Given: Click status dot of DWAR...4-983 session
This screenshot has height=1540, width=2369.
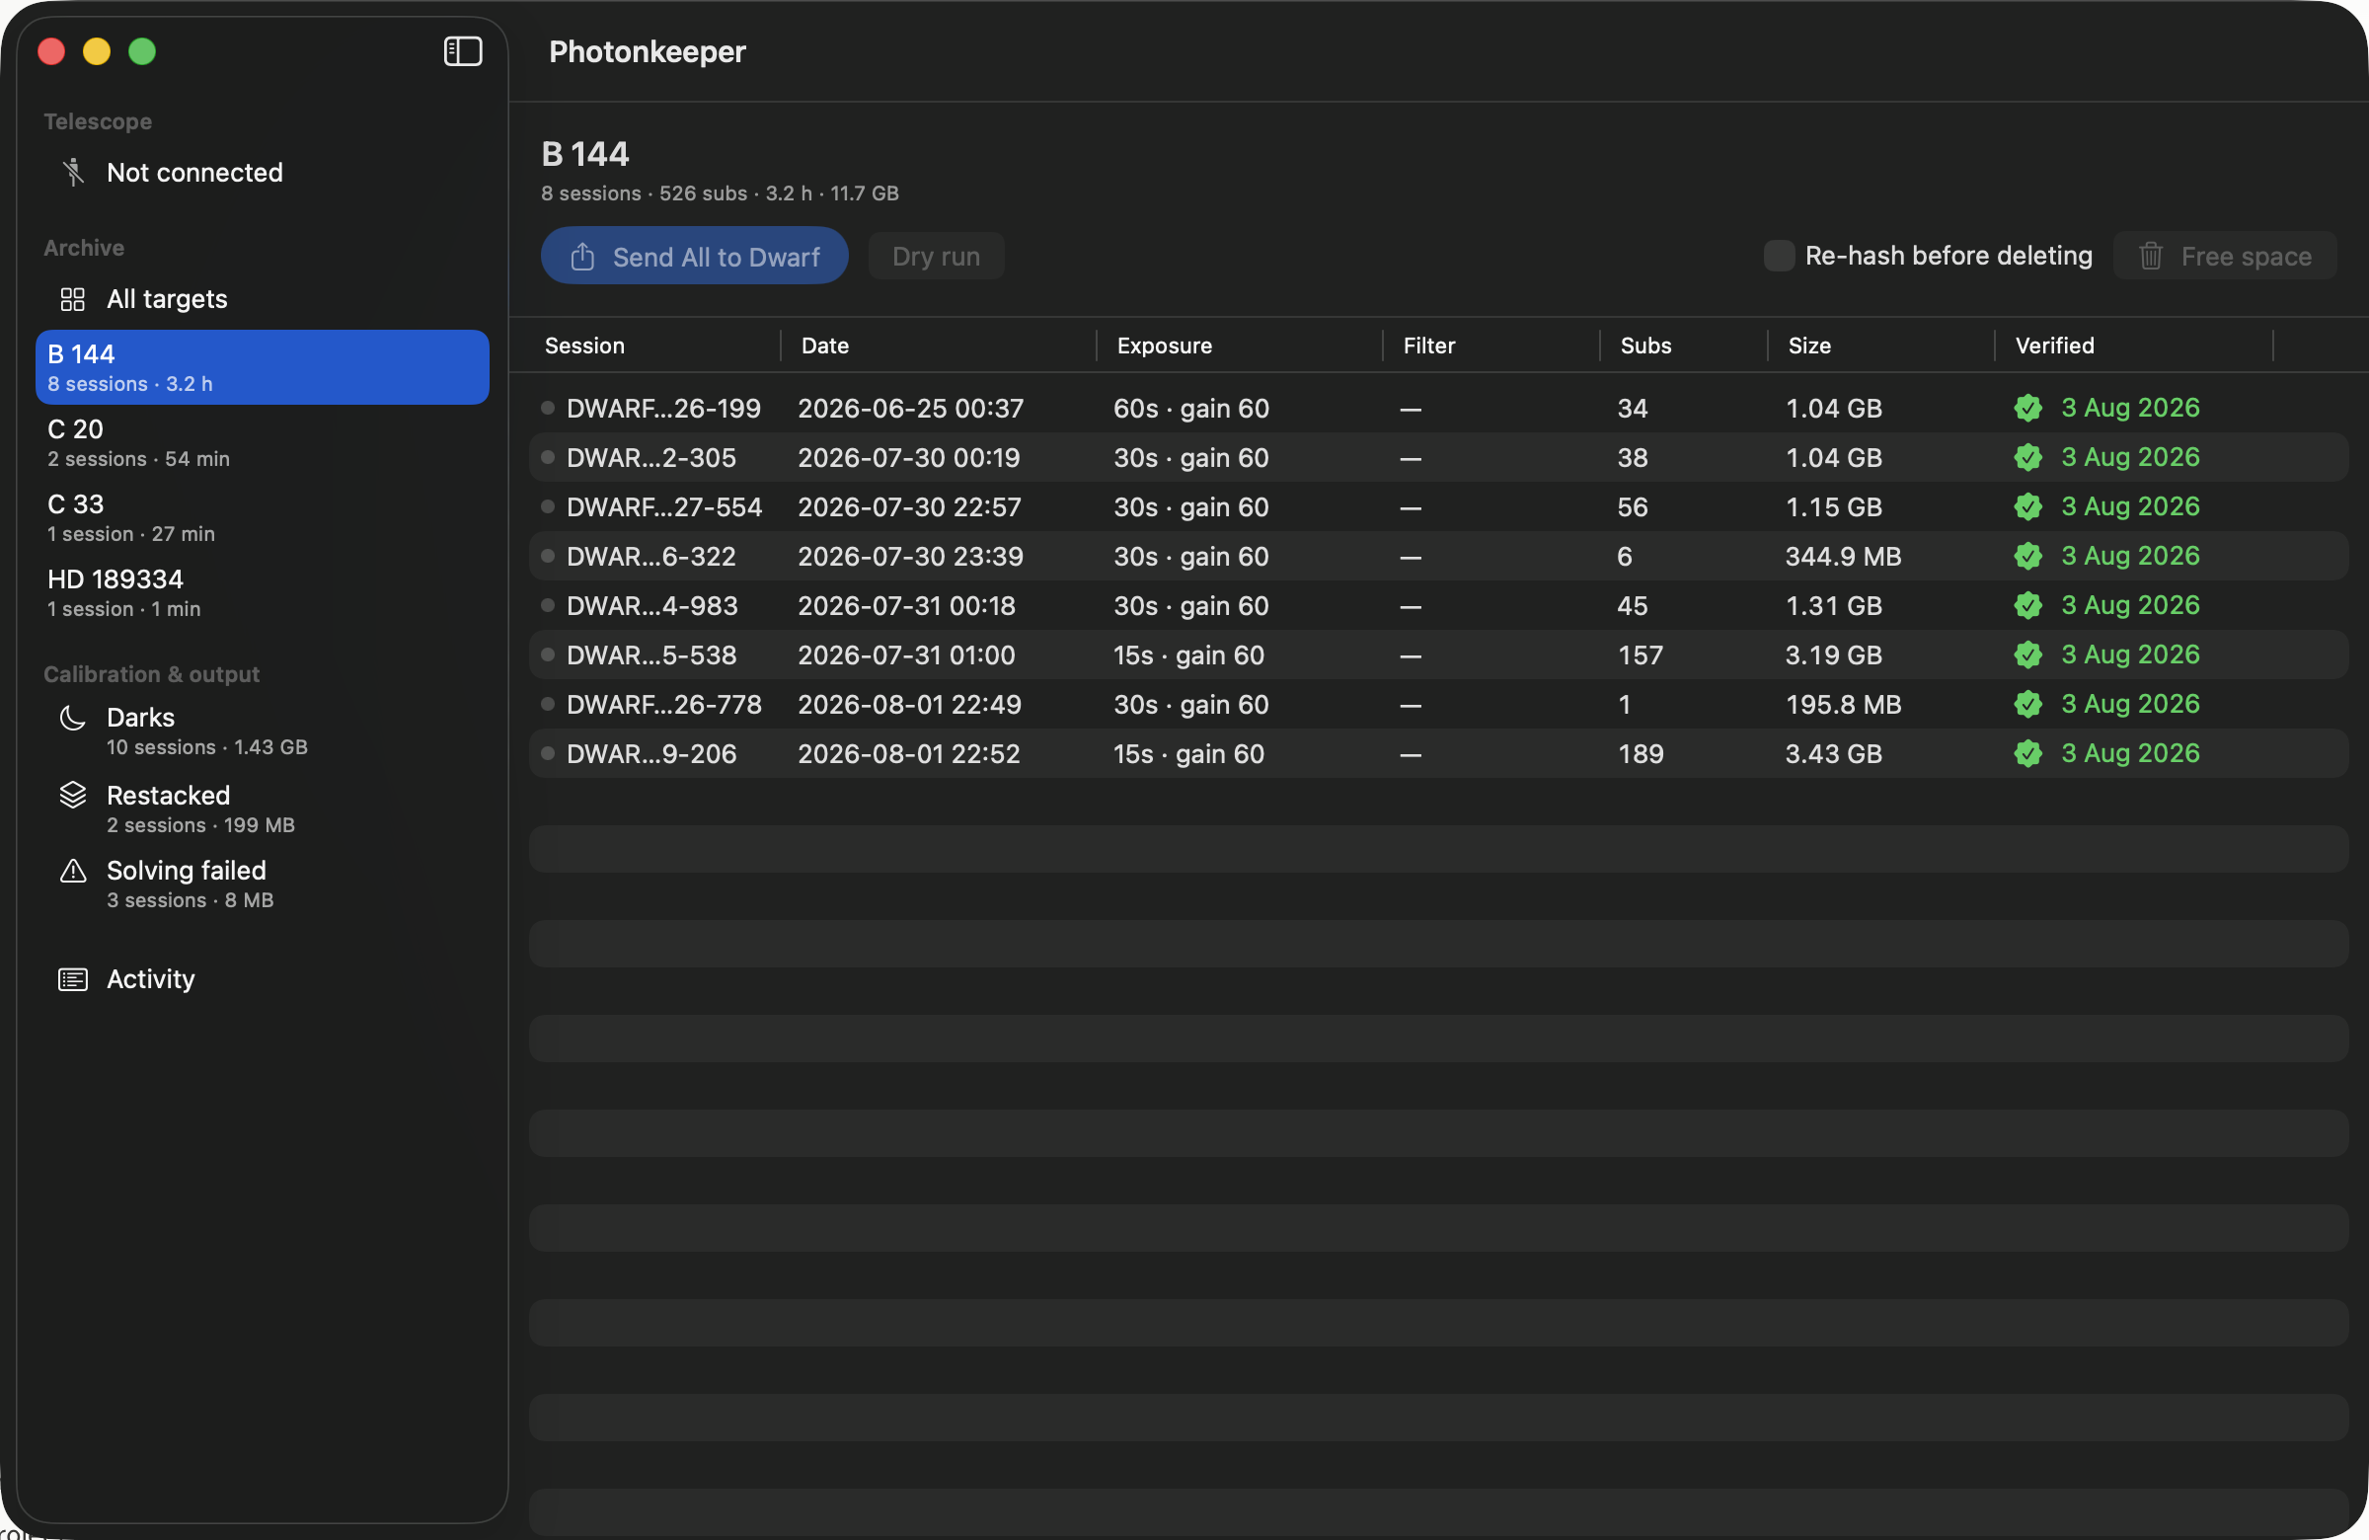Looking at the screenshot, I should coord(548,604).
